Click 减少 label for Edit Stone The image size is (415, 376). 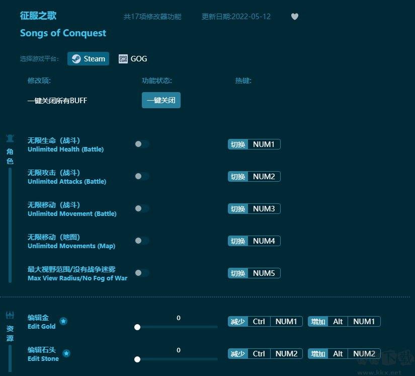(238, 354)
